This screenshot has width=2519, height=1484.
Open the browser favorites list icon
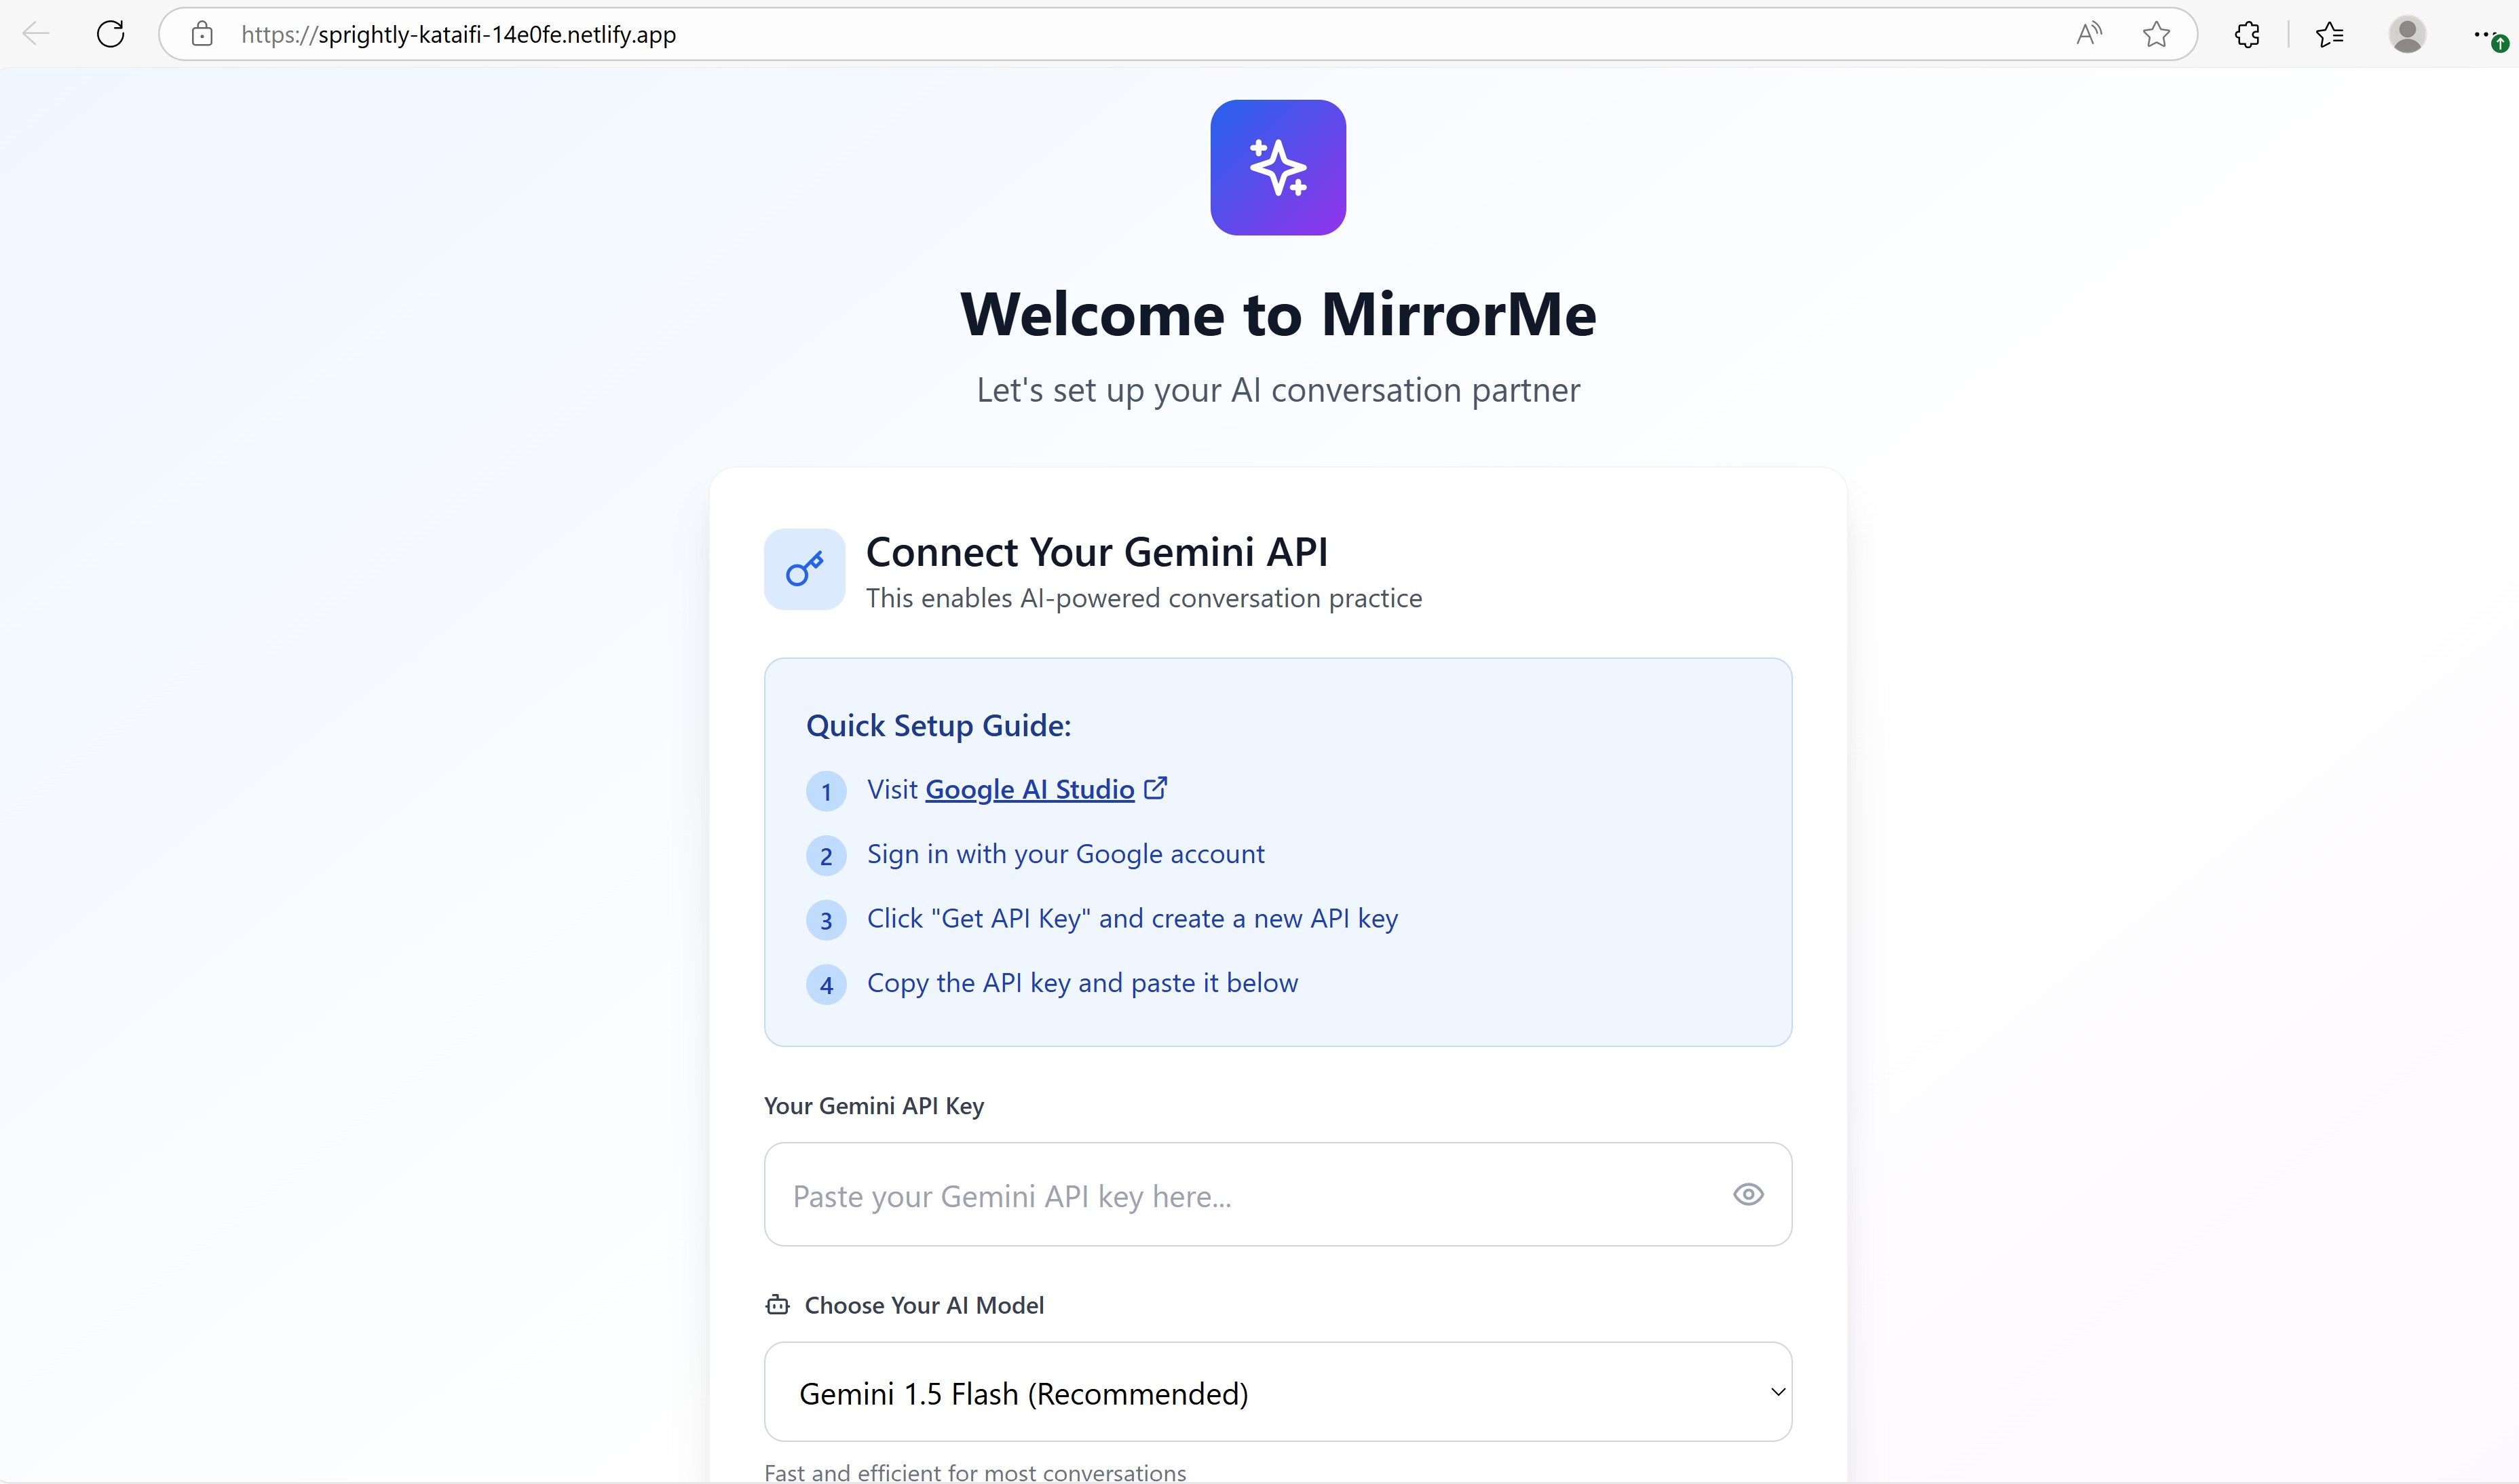[2329, 34]
